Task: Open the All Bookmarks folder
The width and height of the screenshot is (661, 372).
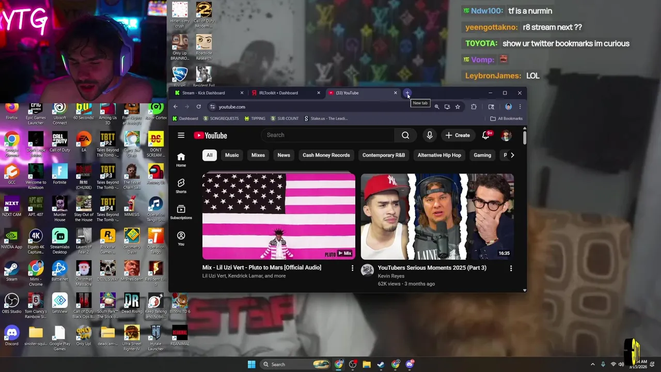Action: 507,118
